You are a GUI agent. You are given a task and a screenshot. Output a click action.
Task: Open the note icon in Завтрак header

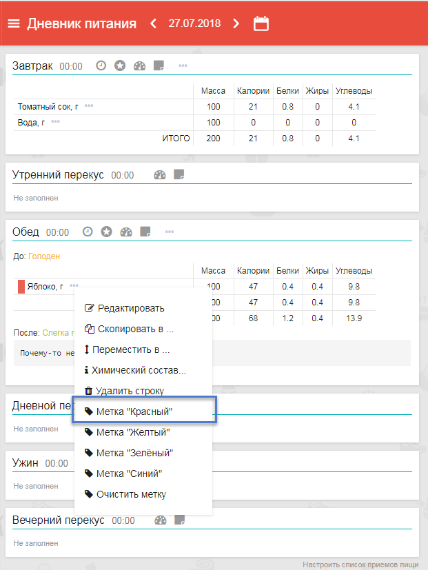tap(159, 65)
